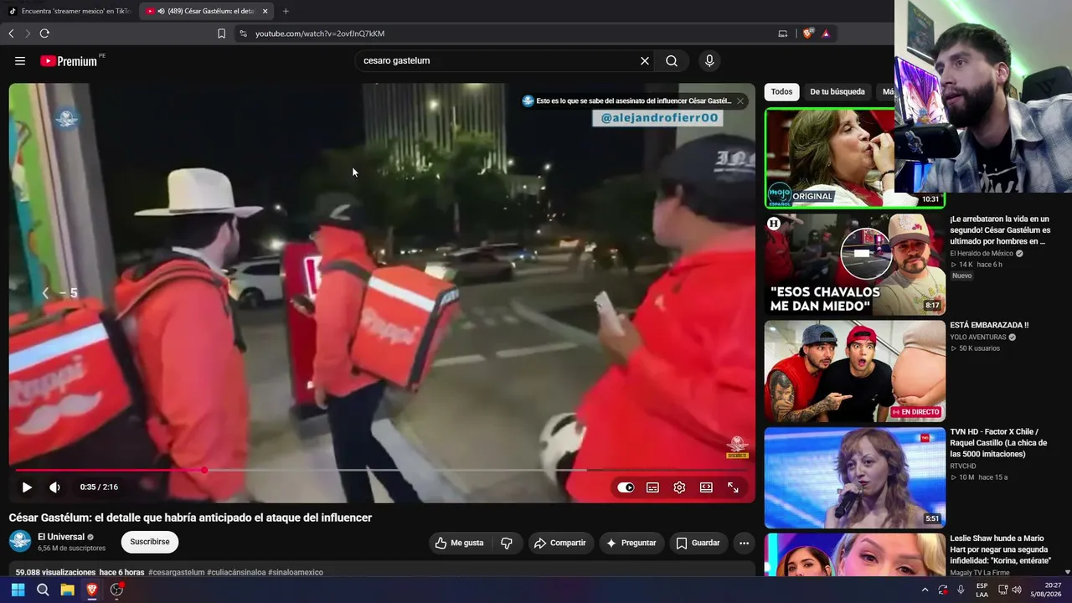
Task: Submit search with the magnifier button
Action: (x=672, y=61)
